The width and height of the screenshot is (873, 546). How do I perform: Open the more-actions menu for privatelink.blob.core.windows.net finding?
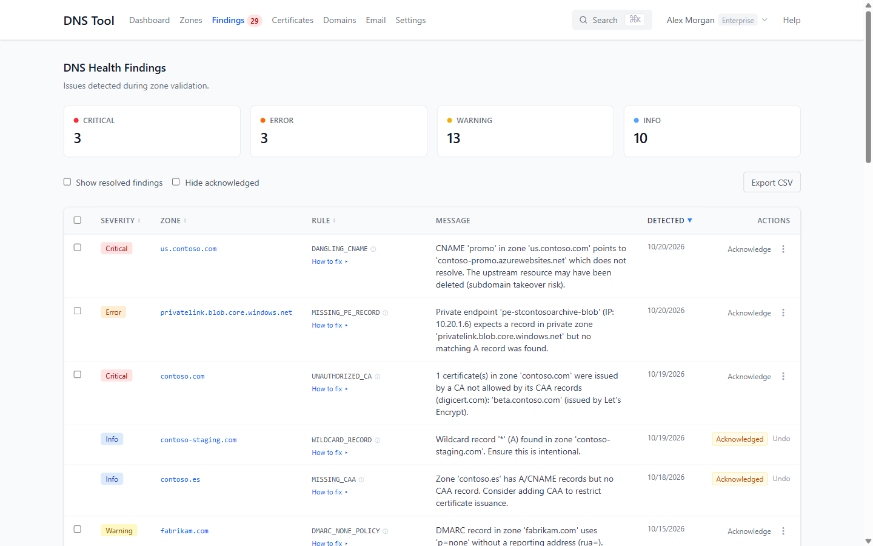tap(783, 313)
